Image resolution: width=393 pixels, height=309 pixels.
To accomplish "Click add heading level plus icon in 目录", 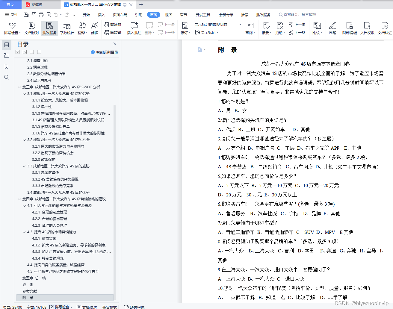I will tap(32, 52).
